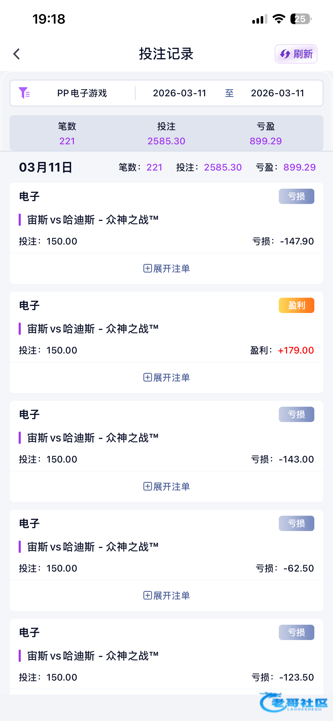Expand 展开注单 for the +179.00 profit bet

166,378
